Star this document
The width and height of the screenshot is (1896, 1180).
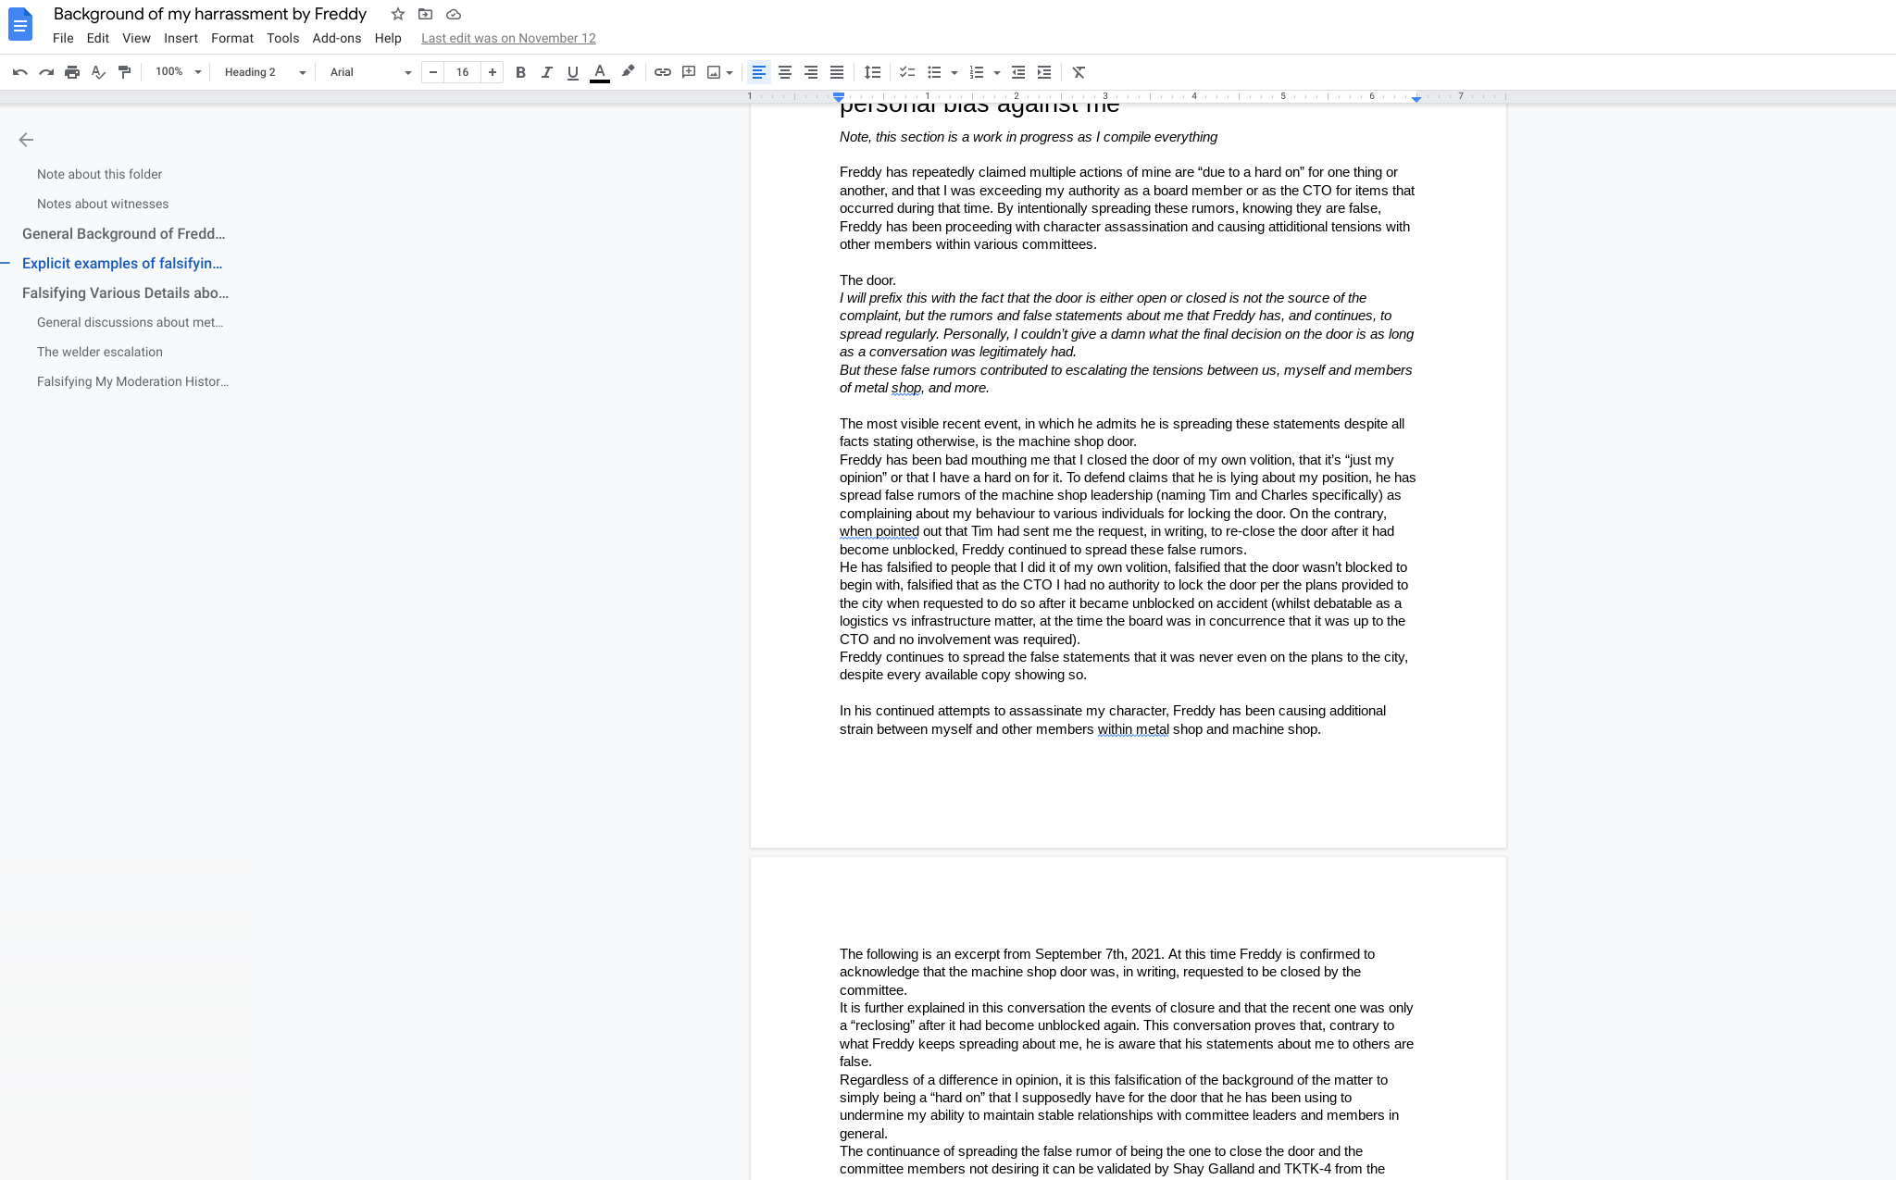(397, 14)
